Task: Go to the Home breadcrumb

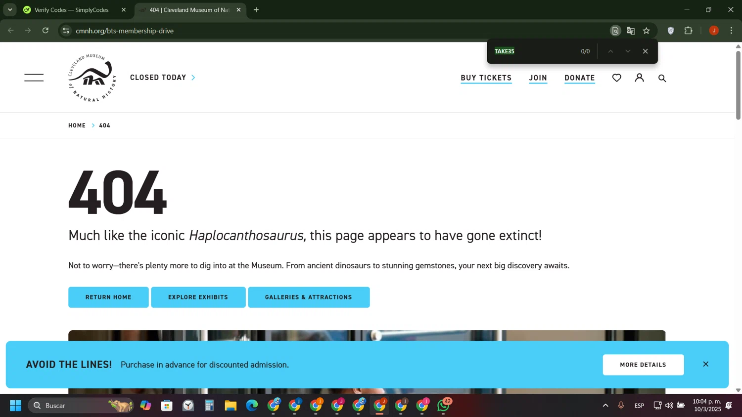Action: pos(77,125)
